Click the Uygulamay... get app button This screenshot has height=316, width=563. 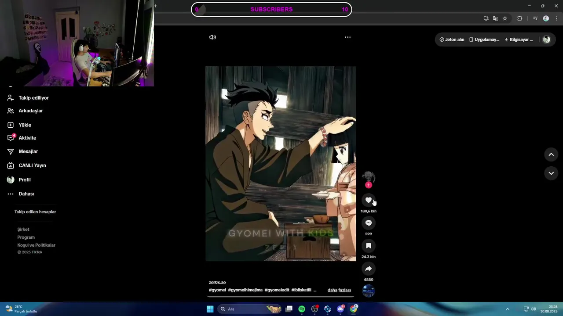coord(484,39)
